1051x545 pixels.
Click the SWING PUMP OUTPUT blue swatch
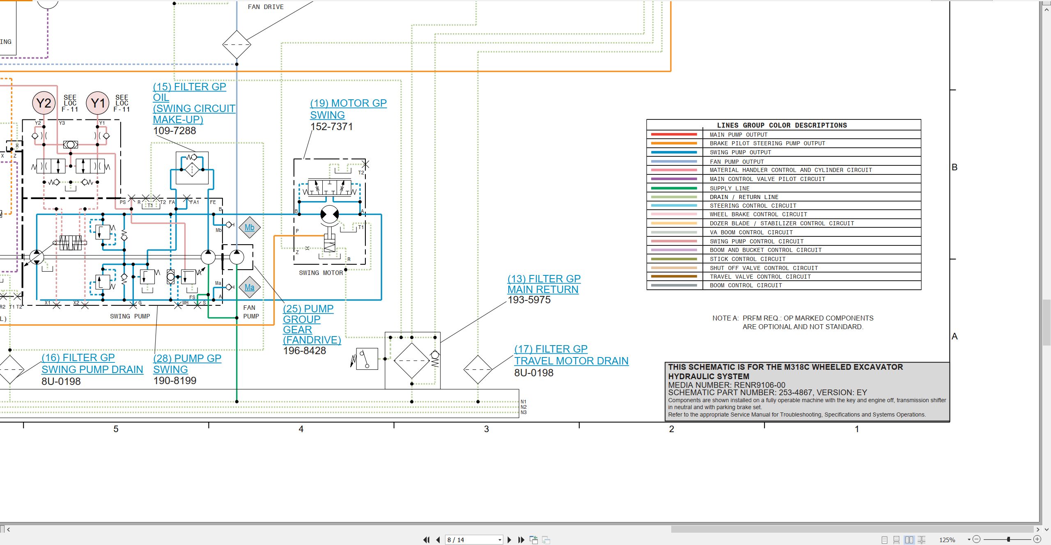pyautogui.click(x=674, y=152)
